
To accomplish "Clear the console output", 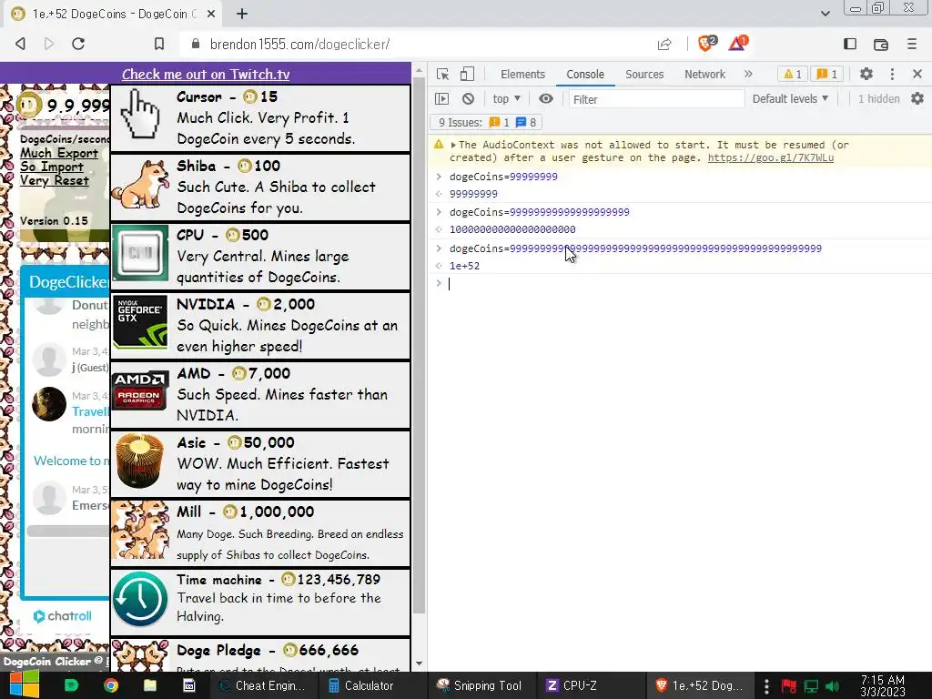I will pos(469,98).
